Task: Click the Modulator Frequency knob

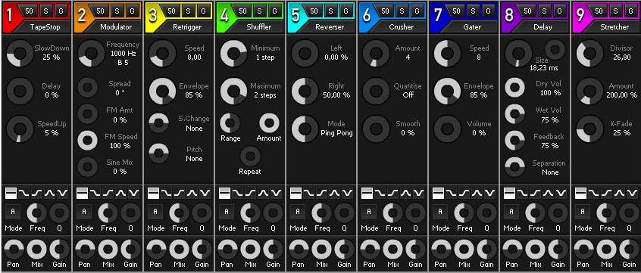Action: coord(91,53)
